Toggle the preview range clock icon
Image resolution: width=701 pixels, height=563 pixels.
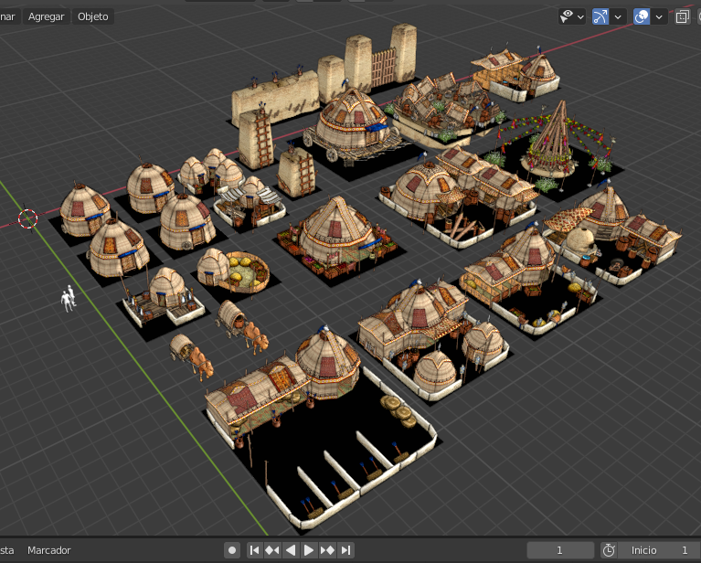pyautogui.click(x=609, y=550)
